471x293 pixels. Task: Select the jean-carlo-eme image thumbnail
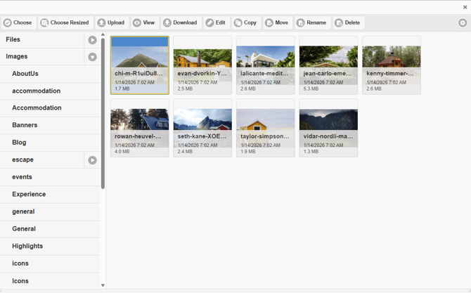(328, 65)
